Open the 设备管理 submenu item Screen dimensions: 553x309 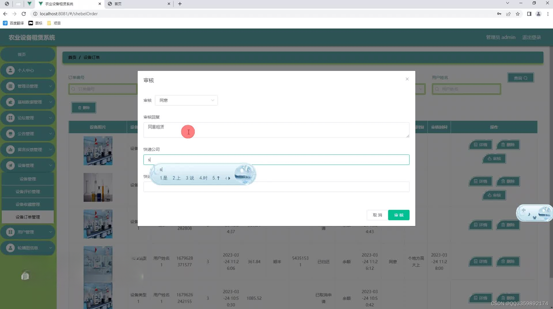coord(28,179)
